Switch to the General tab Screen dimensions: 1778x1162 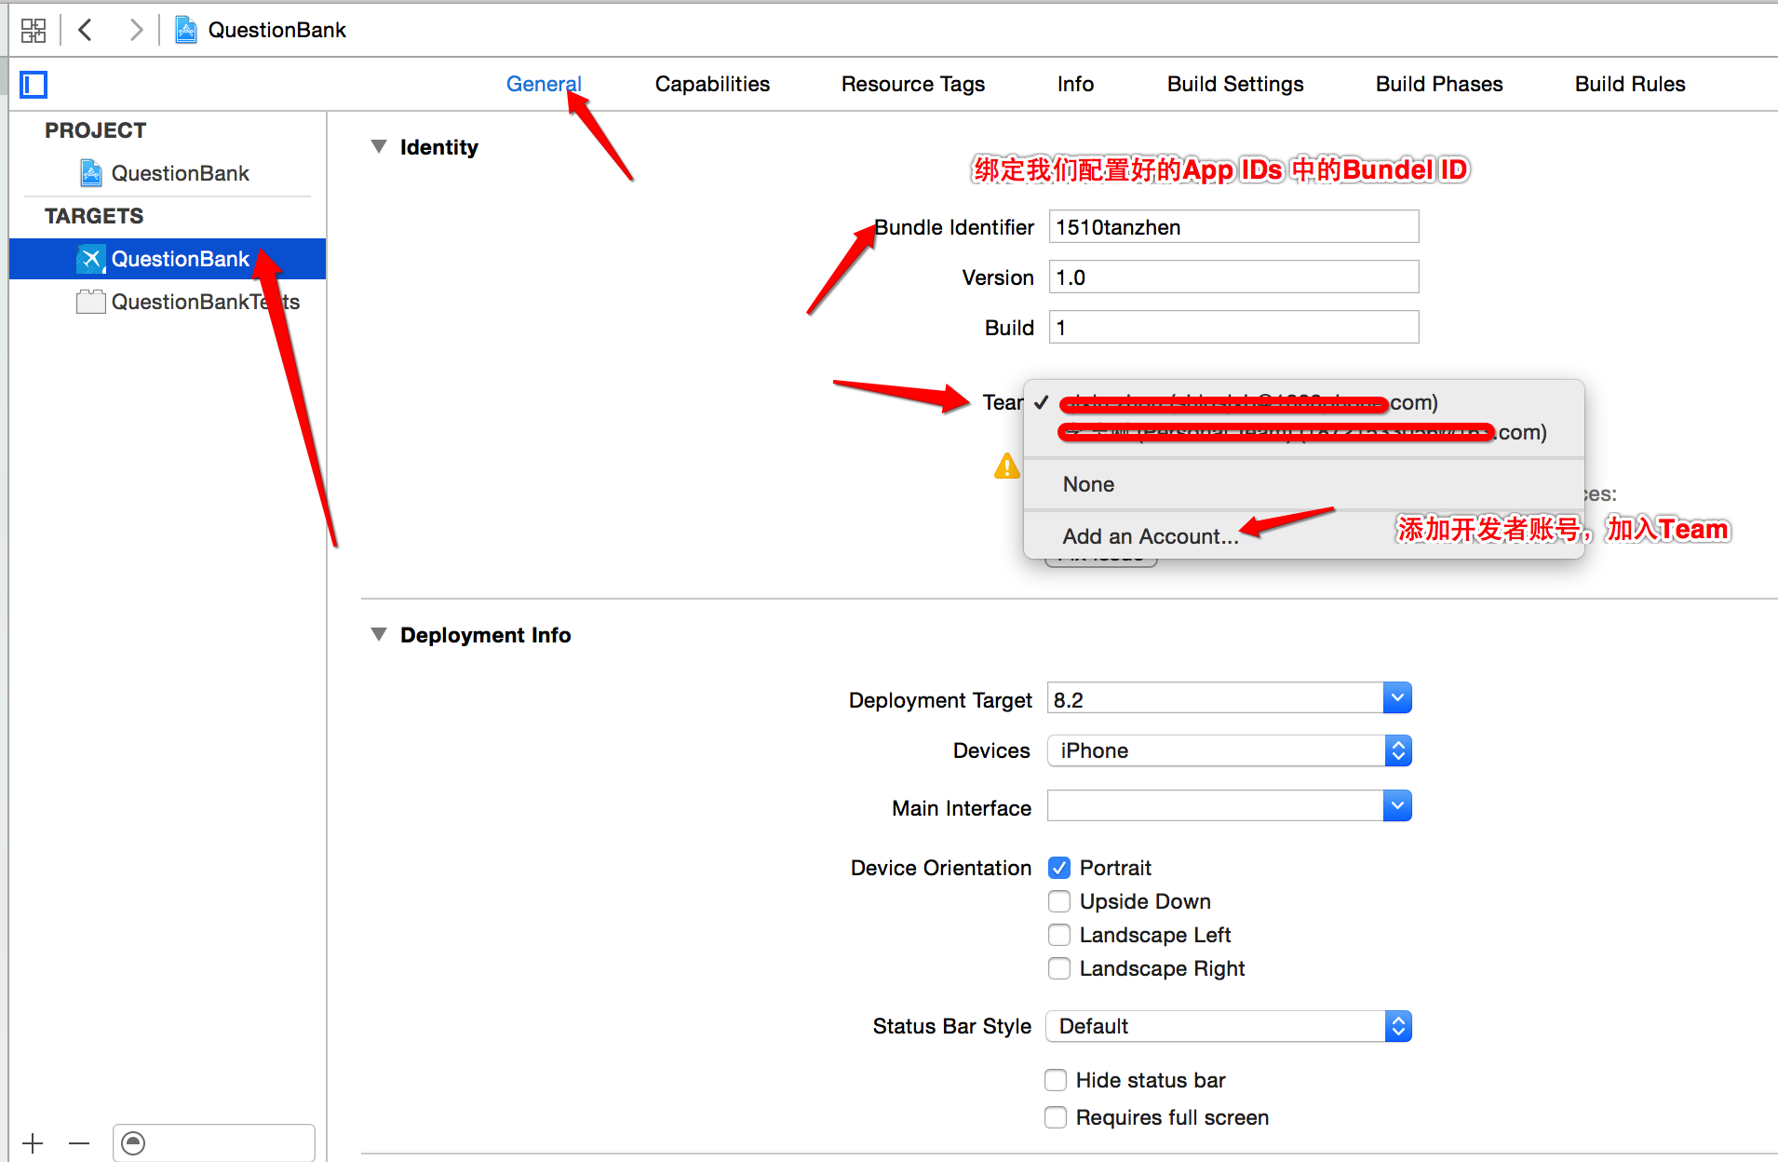[544, 84]
